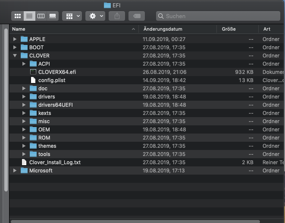Select the Microsoft folder icon

[x=24, y=171]
